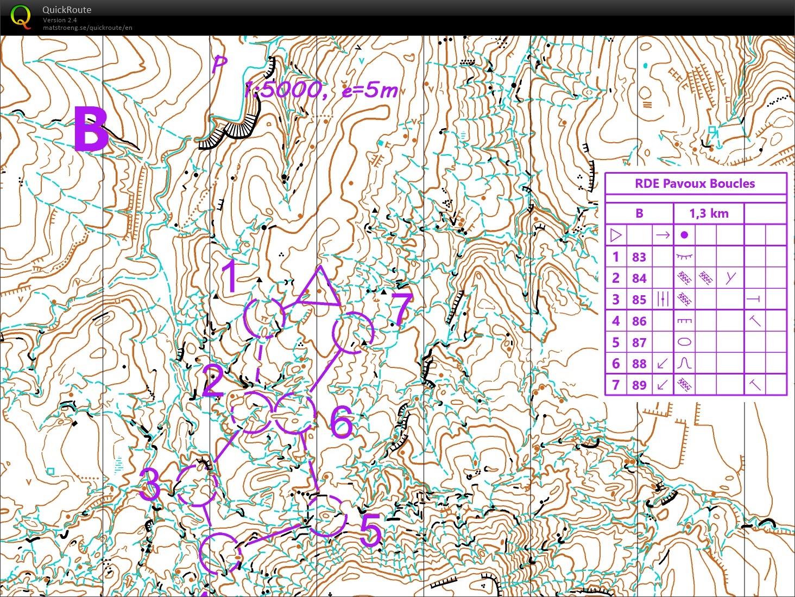
Task: Click row number '2' in the control table
Action: point(616,278)
